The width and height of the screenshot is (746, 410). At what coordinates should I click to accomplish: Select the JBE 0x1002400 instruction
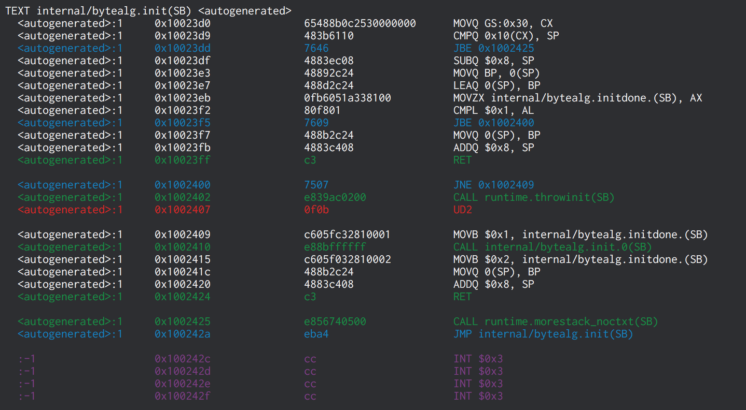point(493,123)
